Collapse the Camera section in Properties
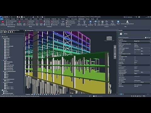 point(150,65)
